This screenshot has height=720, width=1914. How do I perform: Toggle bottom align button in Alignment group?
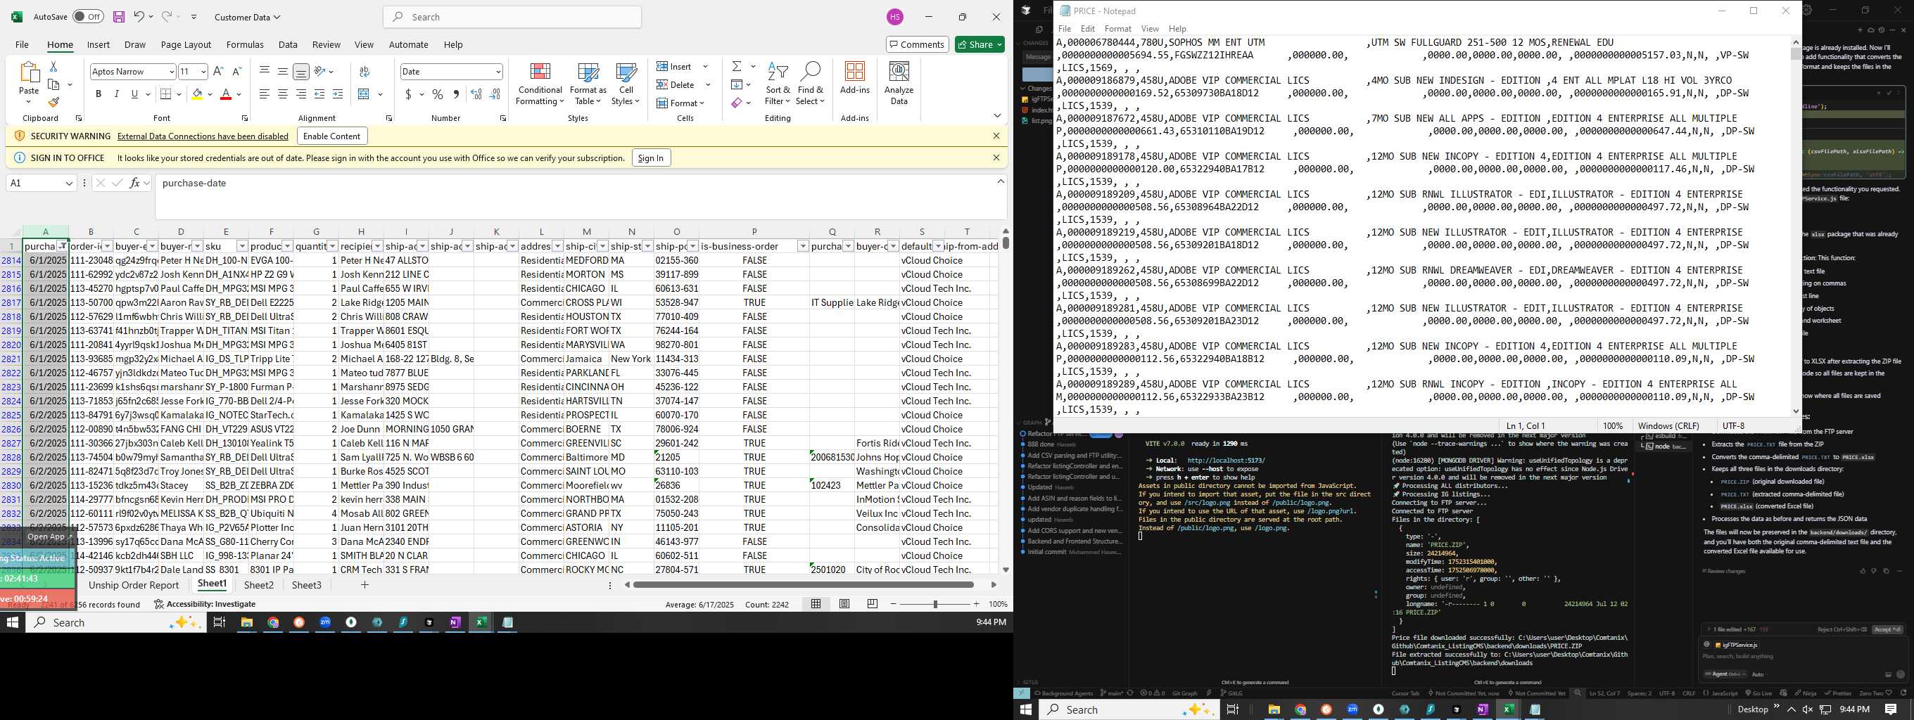[301, 71]
